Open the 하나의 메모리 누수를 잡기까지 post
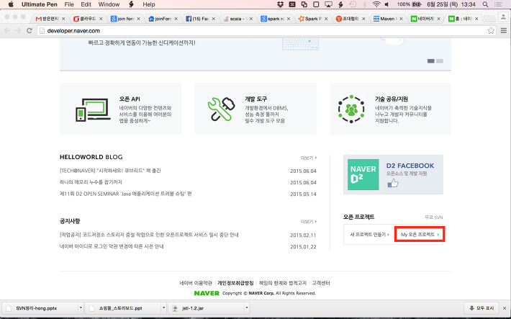Screen dimensions: 511x319 (x=91, y=182)
